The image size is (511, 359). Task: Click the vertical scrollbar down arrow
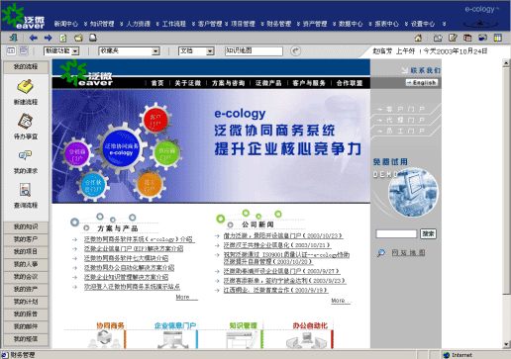click(x=506, y=344)
